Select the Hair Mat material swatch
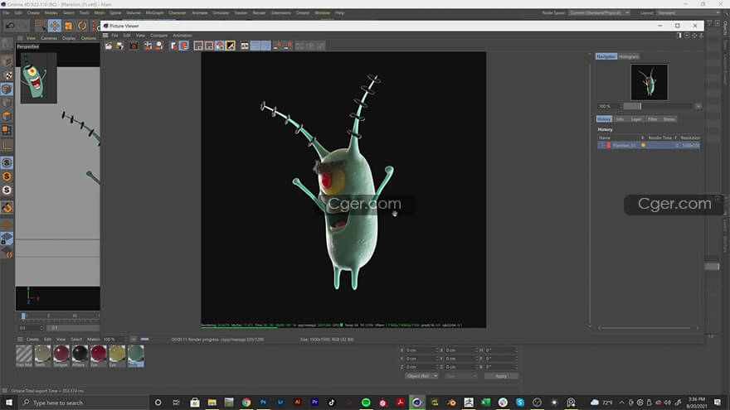The width and height of the screenshot is (730, 410). pos(24,356)
